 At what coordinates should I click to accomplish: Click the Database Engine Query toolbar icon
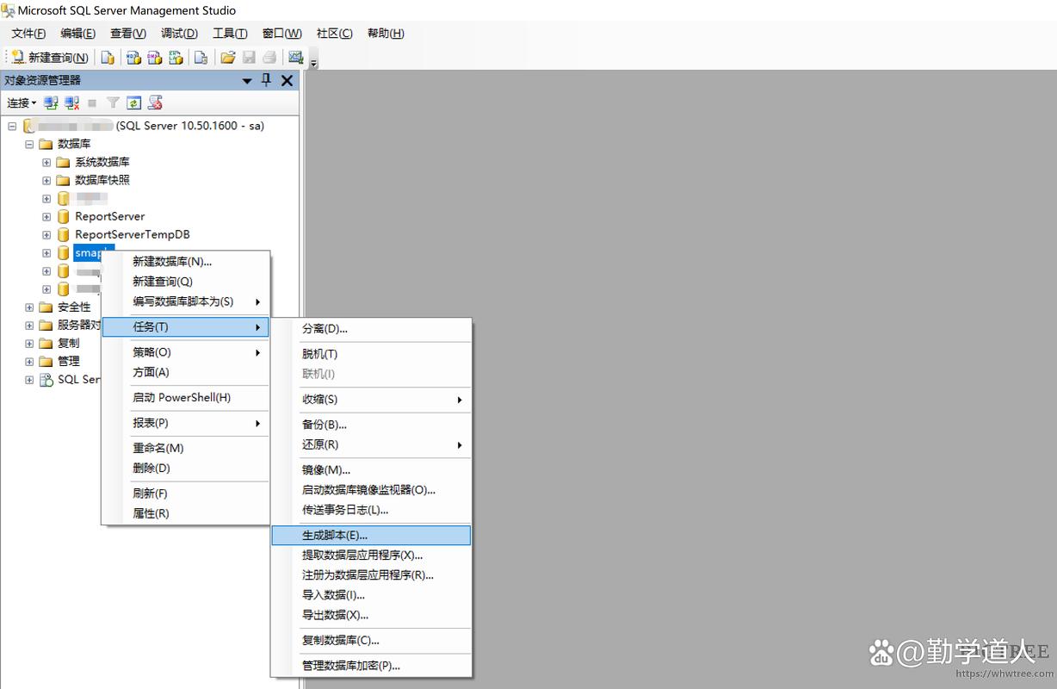pos(108,58)
